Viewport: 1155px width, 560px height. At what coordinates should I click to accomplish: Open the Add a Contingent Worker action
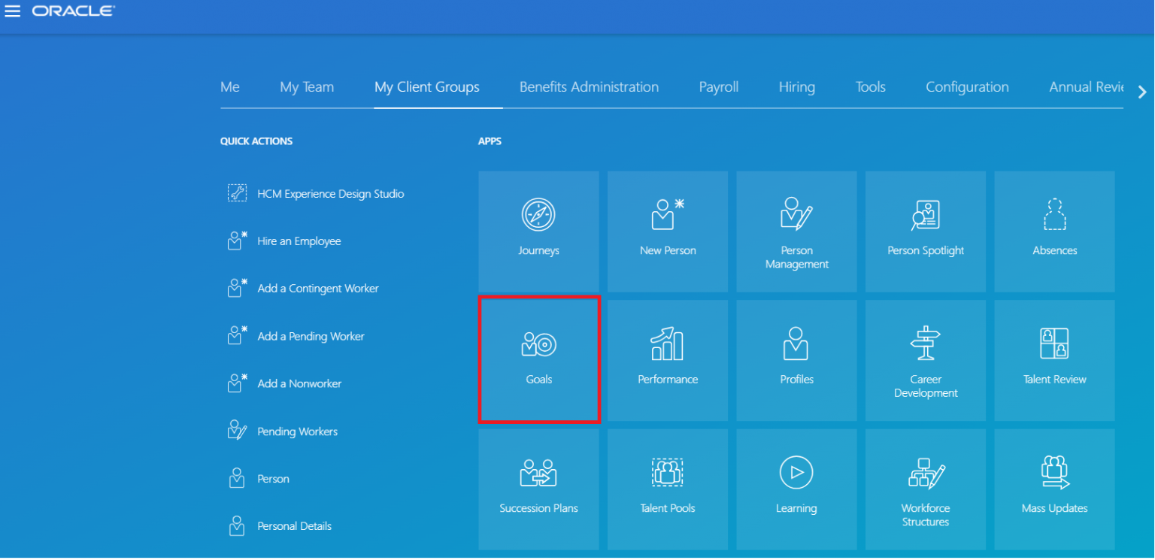coord(317,289)
